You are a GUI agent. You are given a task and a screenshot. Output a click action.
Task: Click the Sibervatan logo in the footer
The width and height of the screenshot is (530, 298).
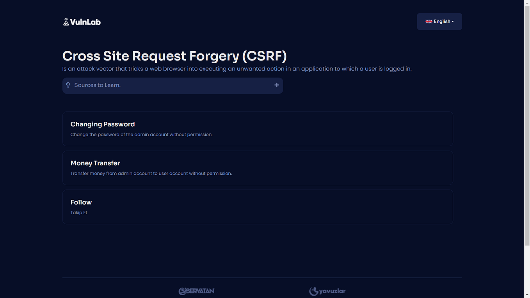[x=196, y=291]
